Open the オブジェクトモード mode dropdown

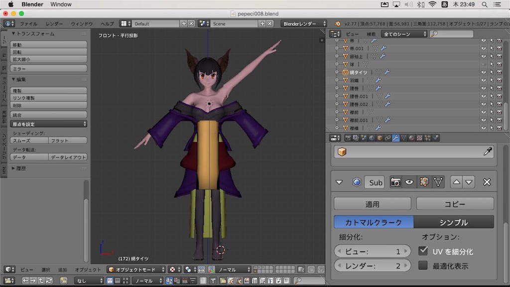click(x=136, y=270)
